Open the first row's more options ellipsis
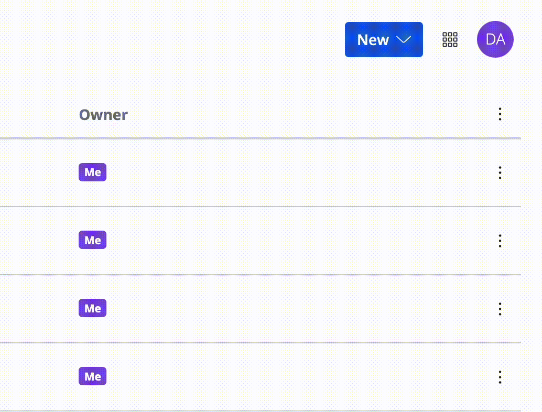Image resolution: width=542 pixels, height=412 pixels. 500,172
